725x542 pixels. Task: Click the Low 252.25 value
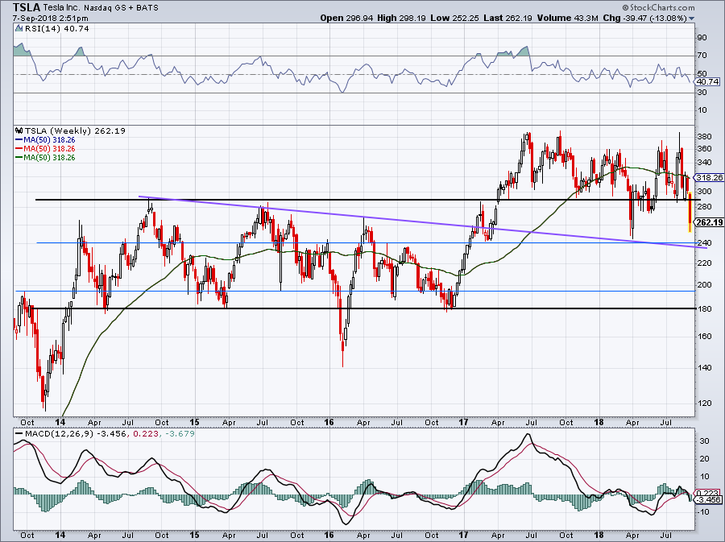click(455, 18)
